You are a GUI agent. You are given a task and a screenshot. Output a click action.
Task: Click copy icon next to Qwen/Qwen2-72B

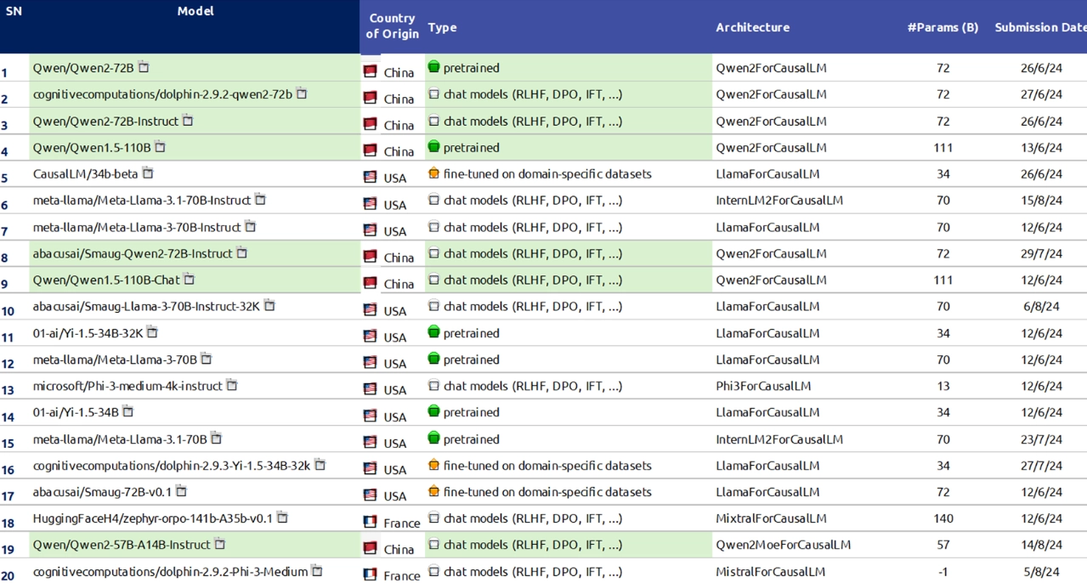tap(144, 67)
